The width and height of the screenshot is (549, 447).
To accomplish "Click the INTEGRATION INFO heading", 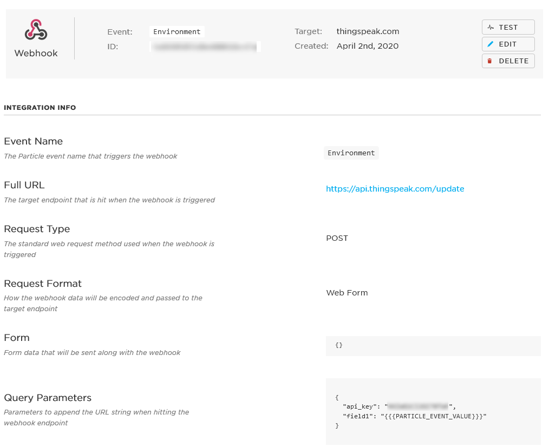I will click(x=40, y=108).
